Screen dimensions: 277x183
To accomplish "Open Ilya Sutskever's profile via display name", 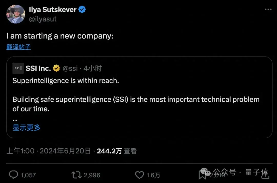I will pos(53,10).
